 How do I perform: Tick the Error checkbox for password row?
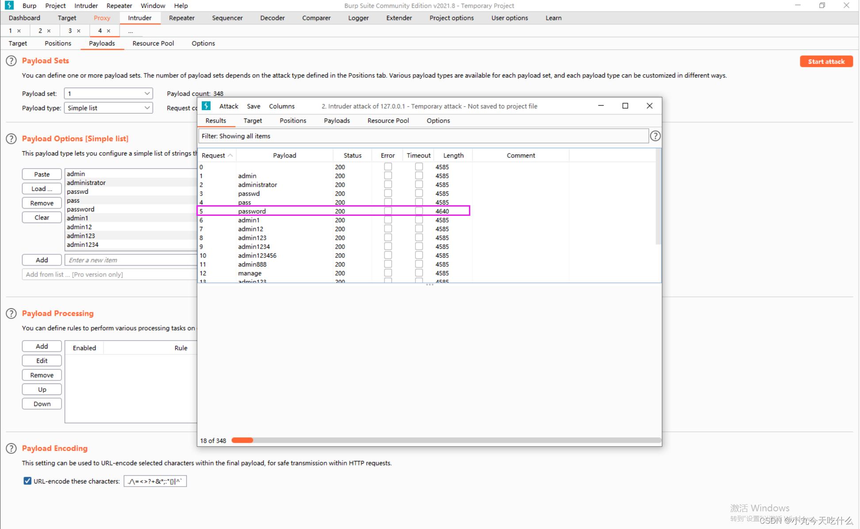tap(388, 211)
